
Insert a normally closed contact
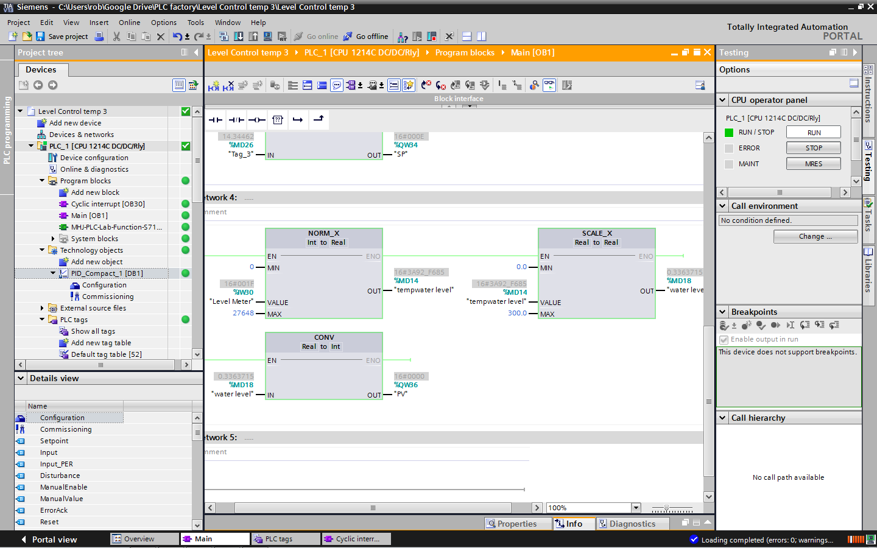(x=236, y=120)
